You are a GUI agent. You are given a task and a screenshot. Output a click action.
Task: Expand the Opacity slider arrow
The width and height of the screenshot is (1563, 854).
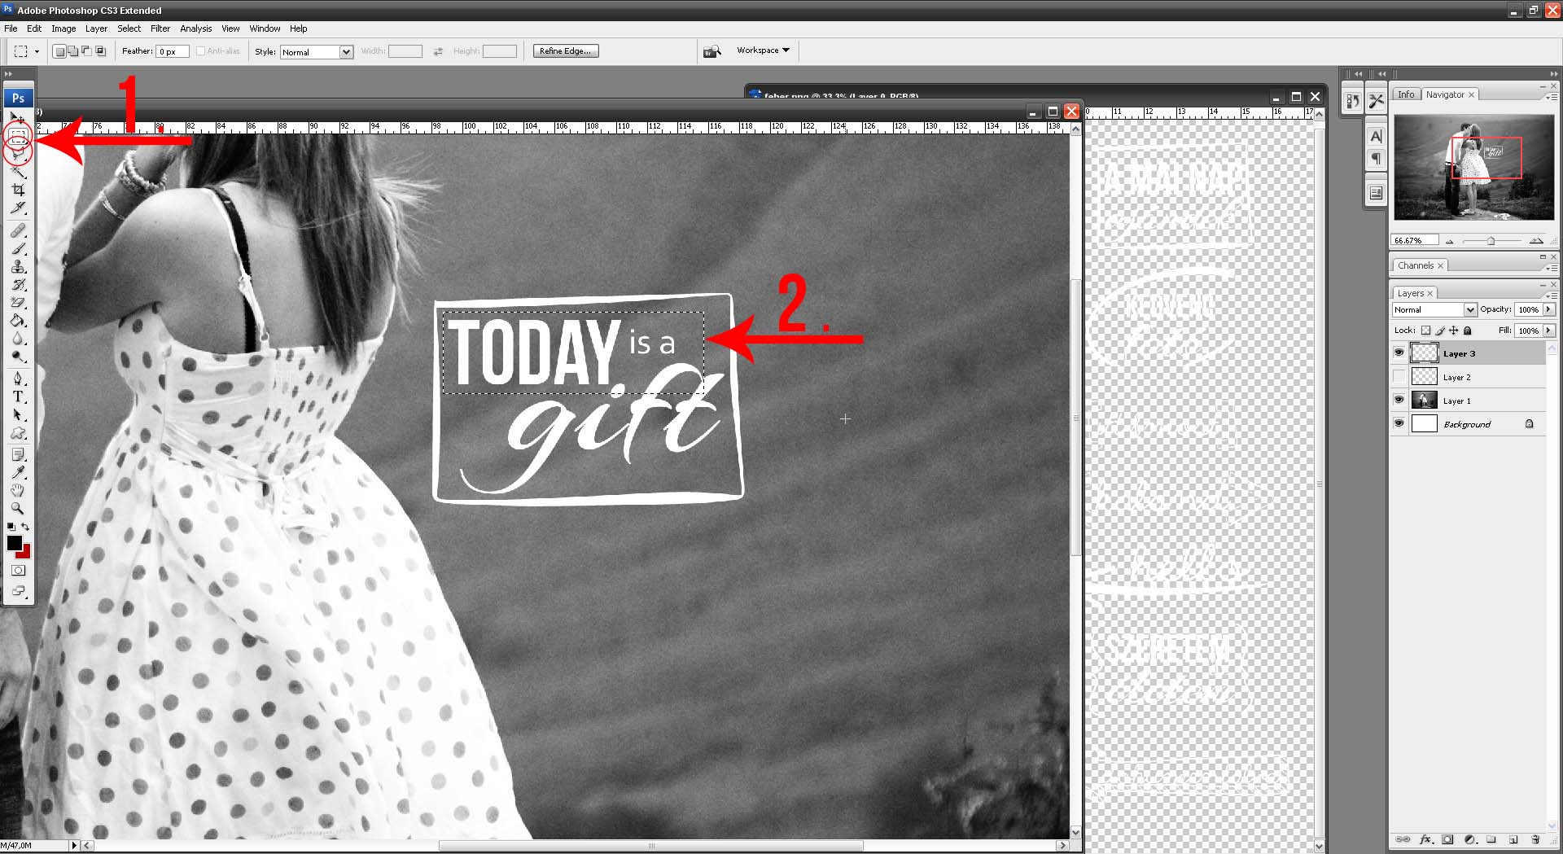pyautogui.click(x=1548, y=310)
